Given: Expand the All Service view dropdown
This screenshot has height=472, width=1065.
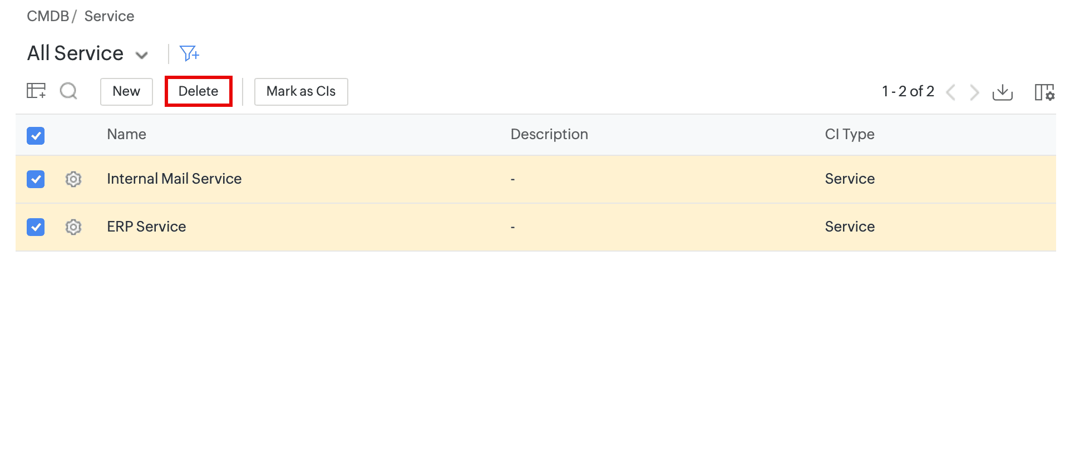Looking at the screenshot, I should tap(142, 55).
